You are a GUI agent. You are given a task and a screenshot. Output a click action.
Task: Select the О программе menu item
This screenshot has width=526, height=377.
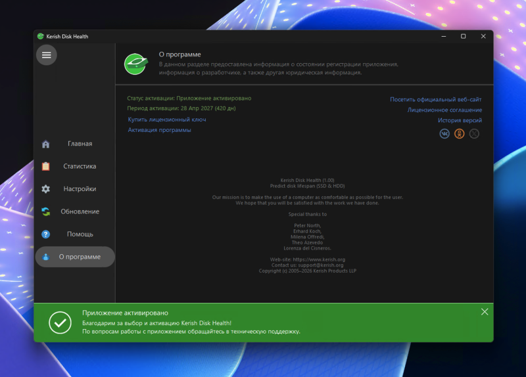point(75,257)
